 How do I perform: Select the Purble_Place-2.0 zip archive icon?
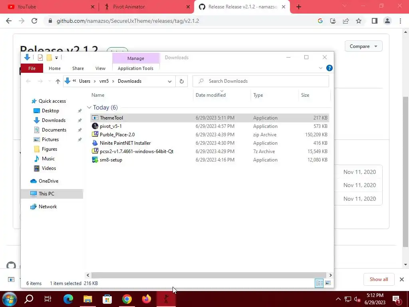point(95,134)
